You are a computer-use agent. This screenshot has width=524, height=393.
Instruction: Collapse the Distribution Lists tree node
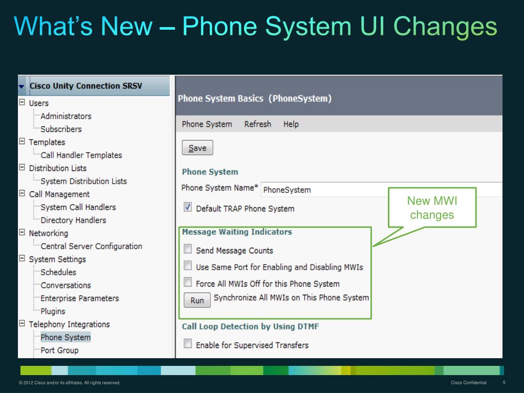pos(22,167)
